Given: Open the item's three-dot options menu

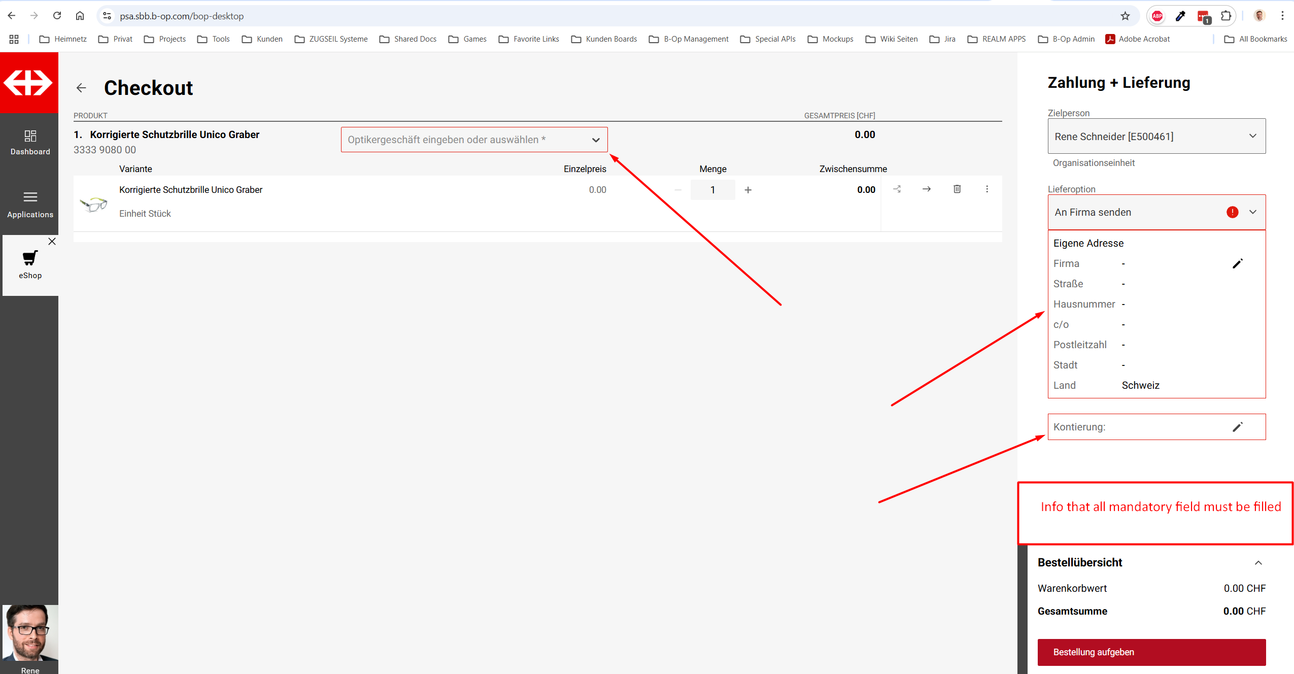Looking at the screenshot, I should [x=986, y=189].
